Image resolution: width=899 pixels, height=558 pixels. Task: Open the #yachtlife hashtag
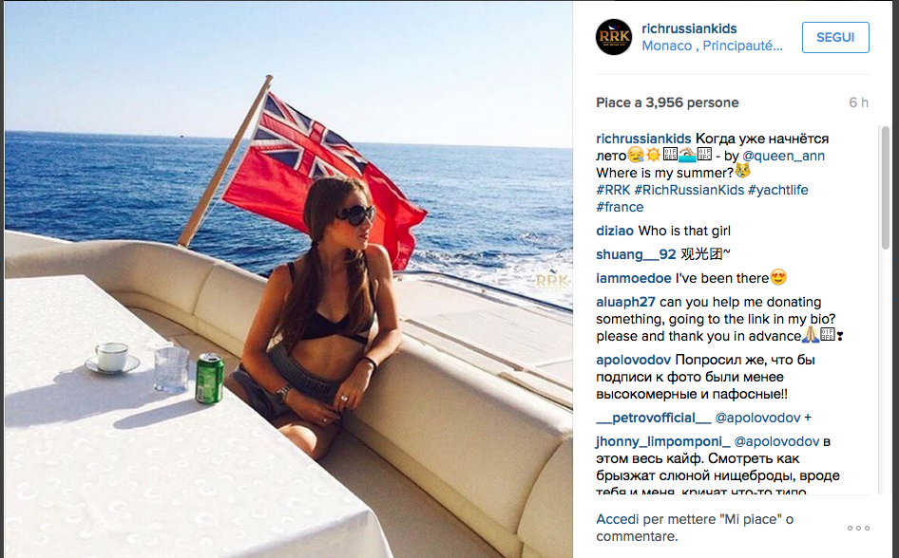(778, 190)
